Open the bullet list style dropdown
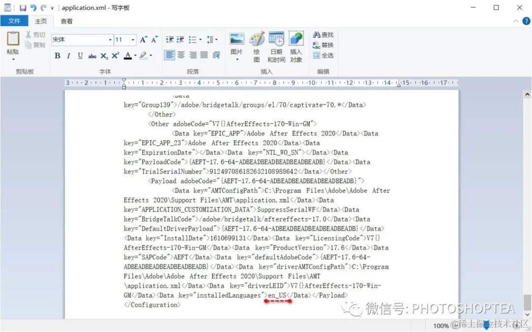This screenshot has width=532, height=332. click(200, 40)
